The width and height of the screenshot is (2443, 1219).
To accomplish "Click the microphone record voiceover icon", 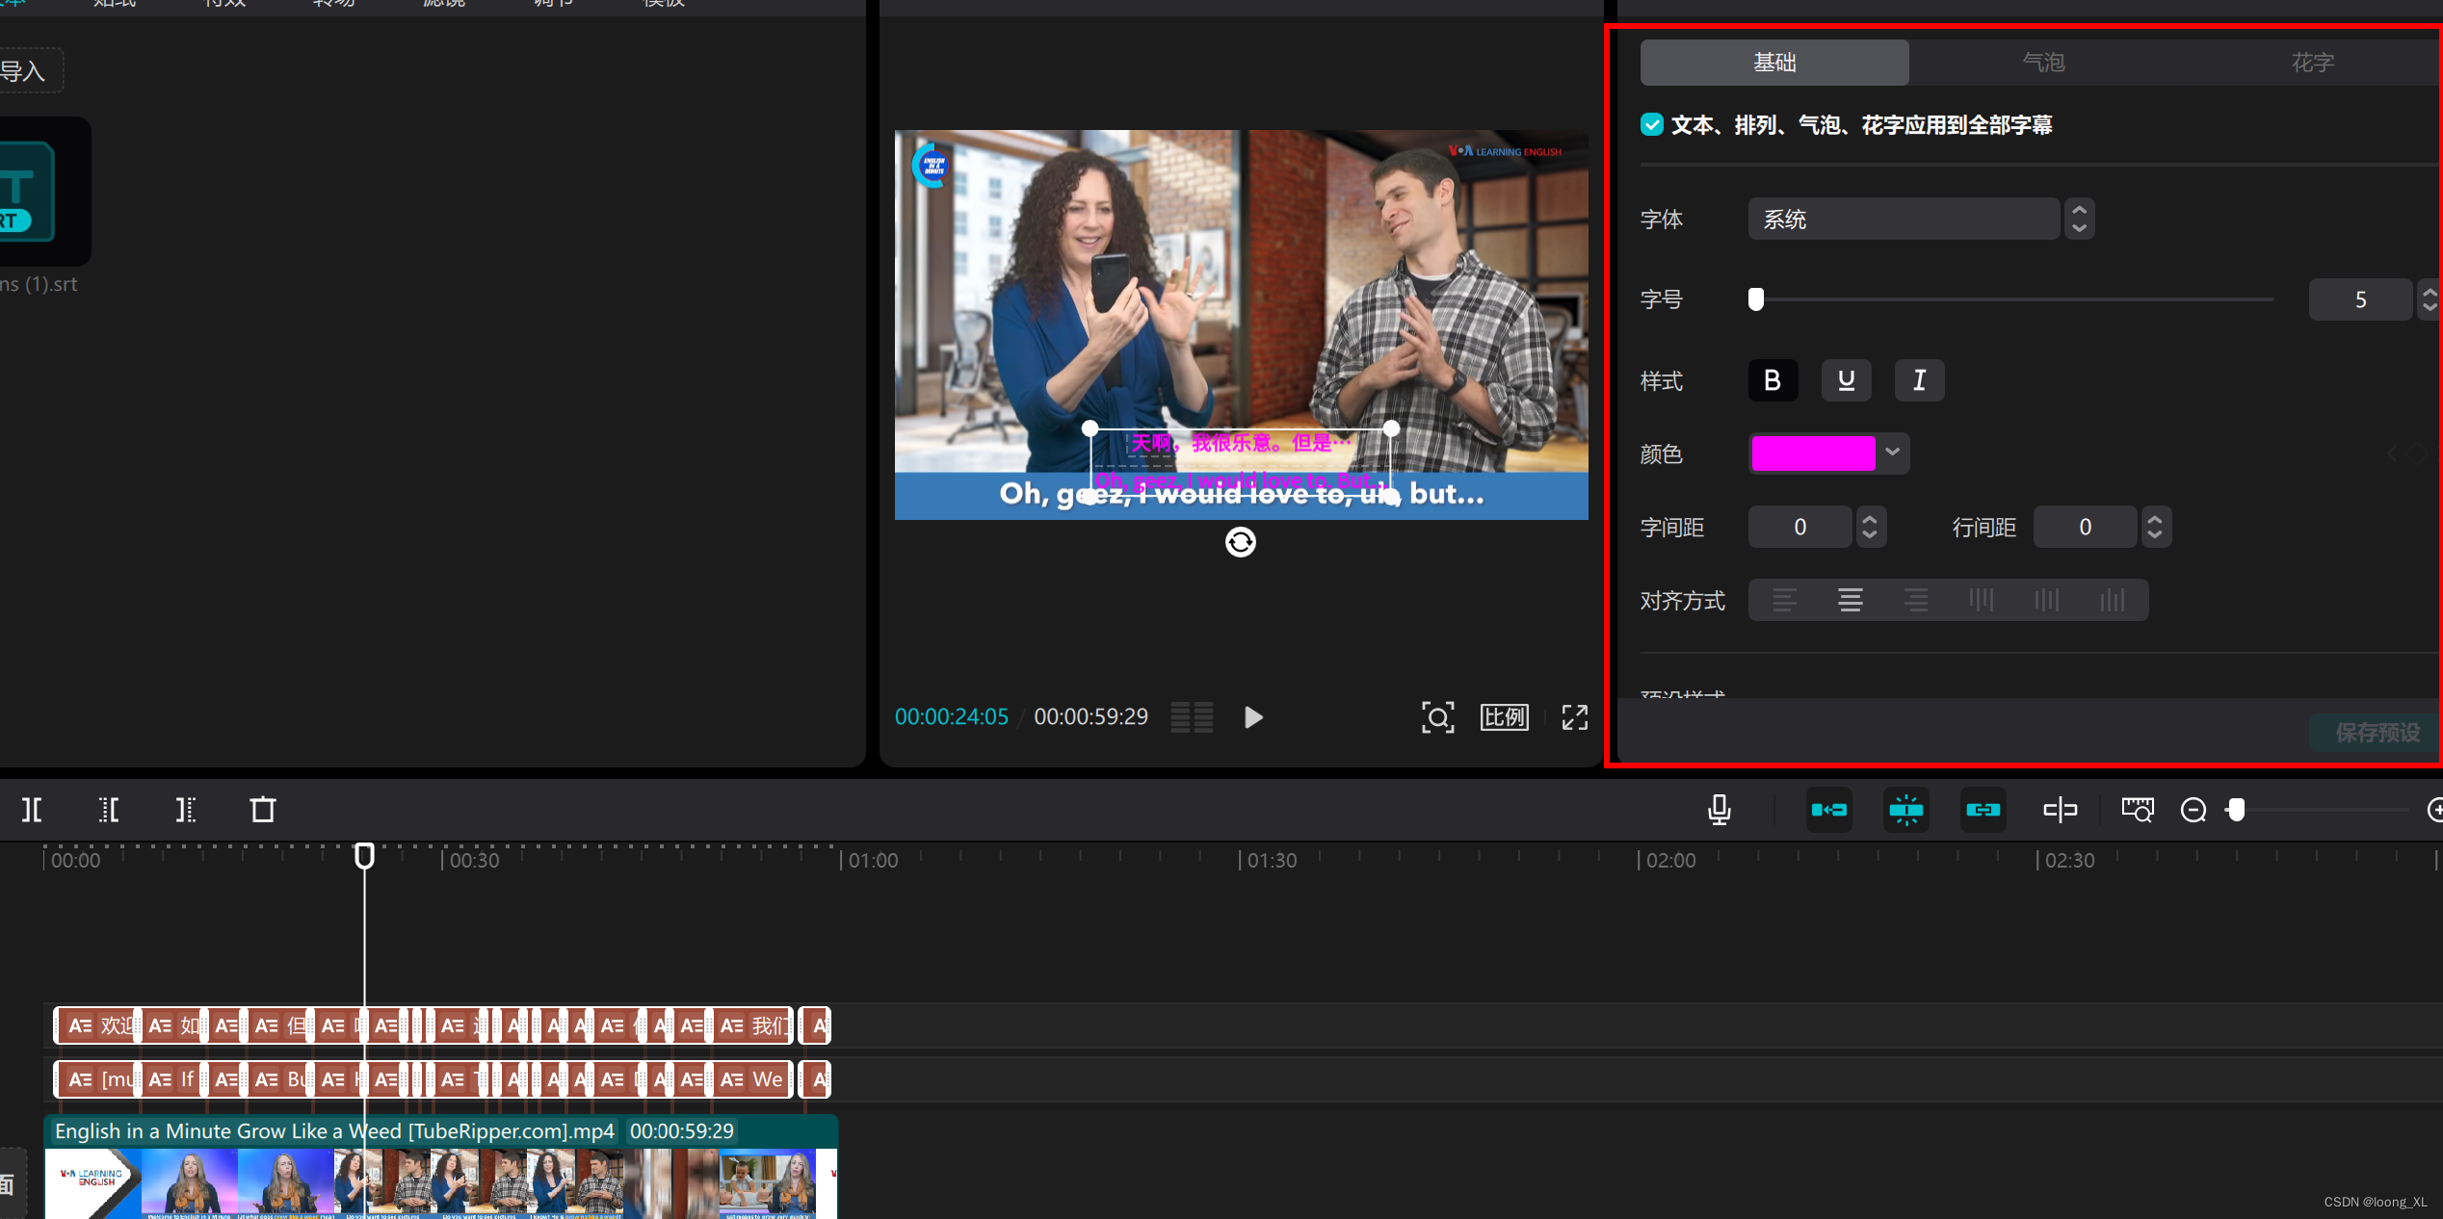I will (1719, 810).
